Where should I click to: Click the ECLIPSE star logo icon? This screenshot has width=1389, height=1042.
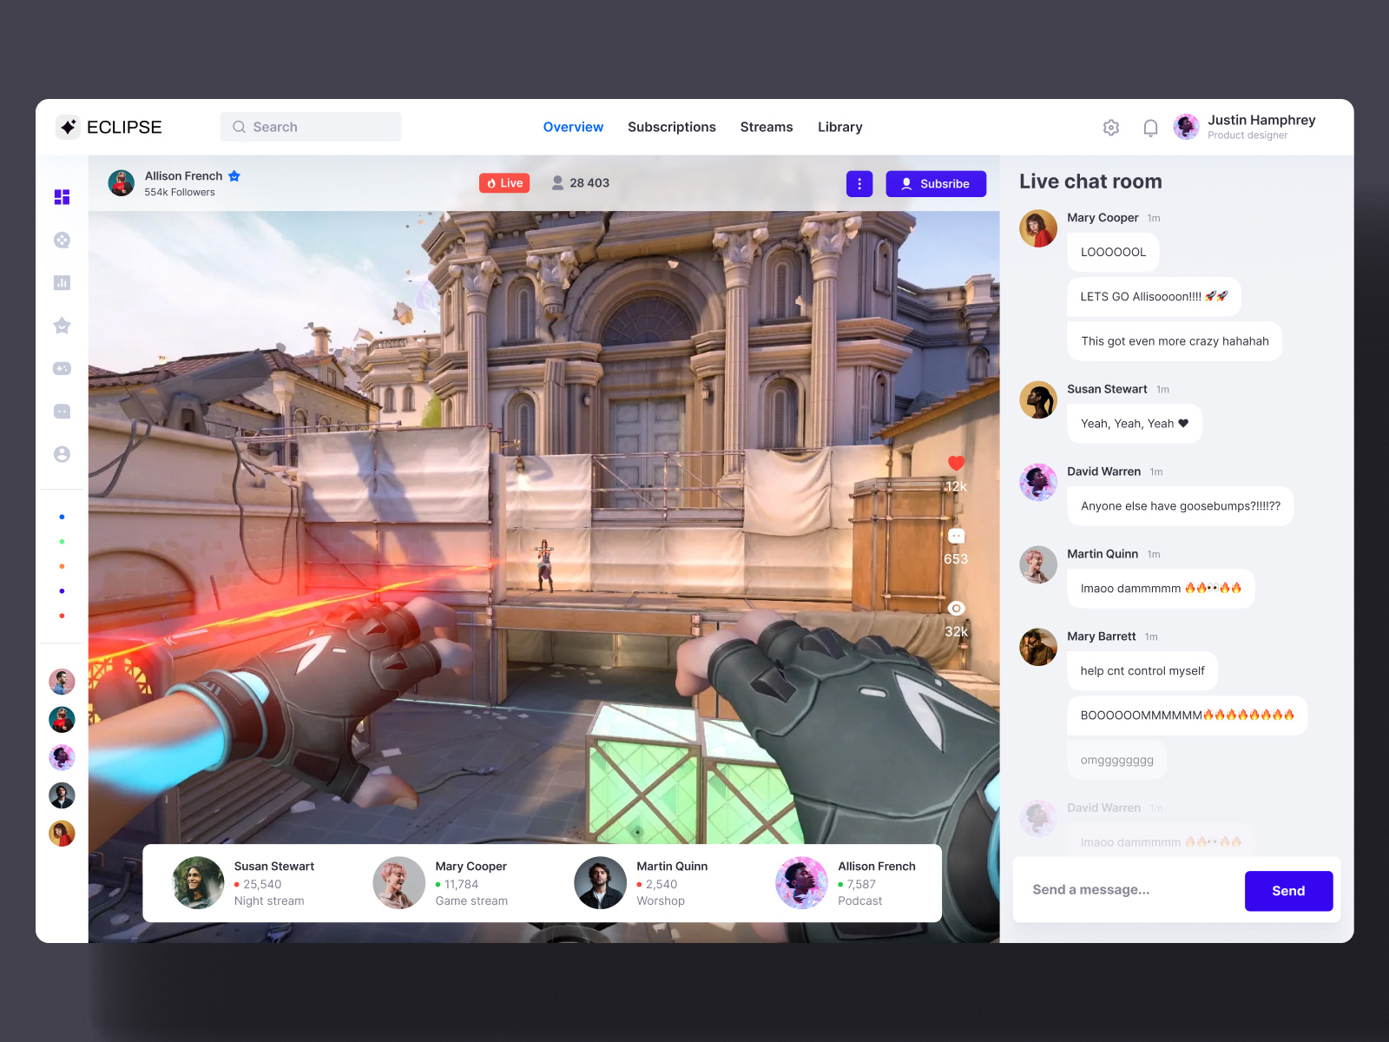[69, 127]
